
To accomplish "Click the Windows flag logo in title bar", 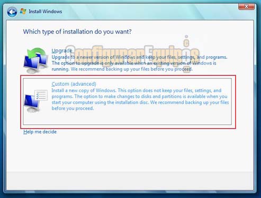I will click(x=23, y=11).
